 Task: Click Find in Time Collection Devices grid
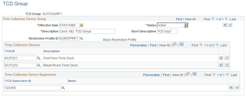point(153,45)
